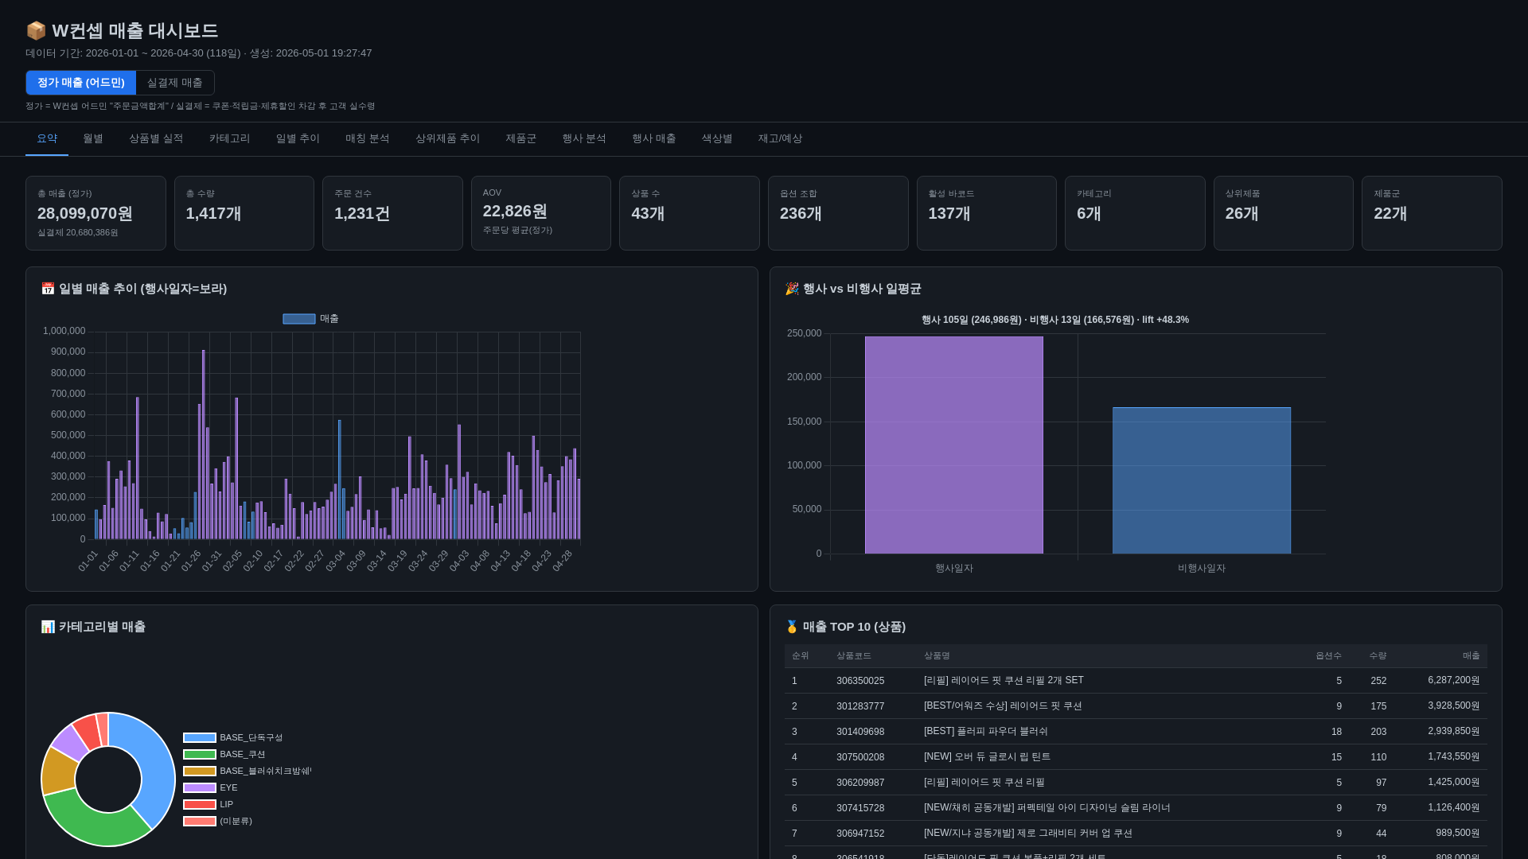Open the 일별 추이 tab
This screenshot has height=859, width=1528.
[x=298, y=138]
